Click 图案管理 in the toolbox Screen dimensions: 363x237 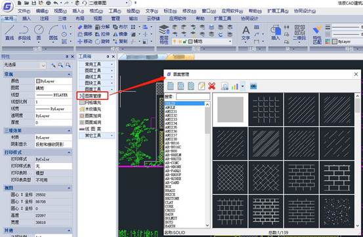93,96
